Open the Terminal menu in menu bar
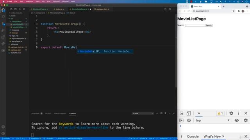Image resolution: width=250 pixels, height=140 pixels. coord(56,2)
